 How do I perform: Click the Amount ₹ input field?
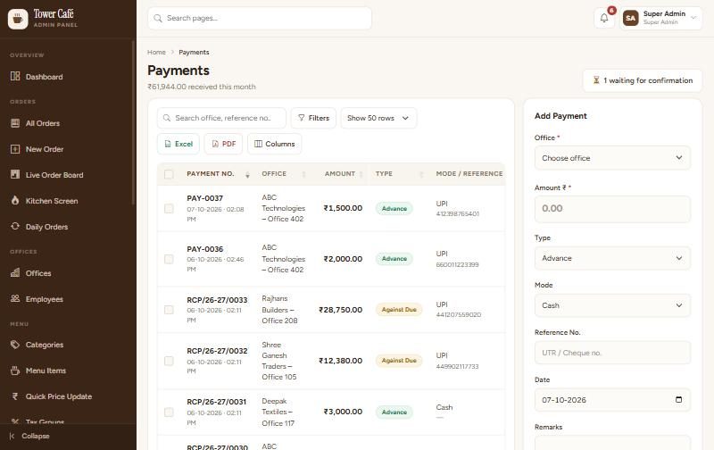click(x=612, y=209)
